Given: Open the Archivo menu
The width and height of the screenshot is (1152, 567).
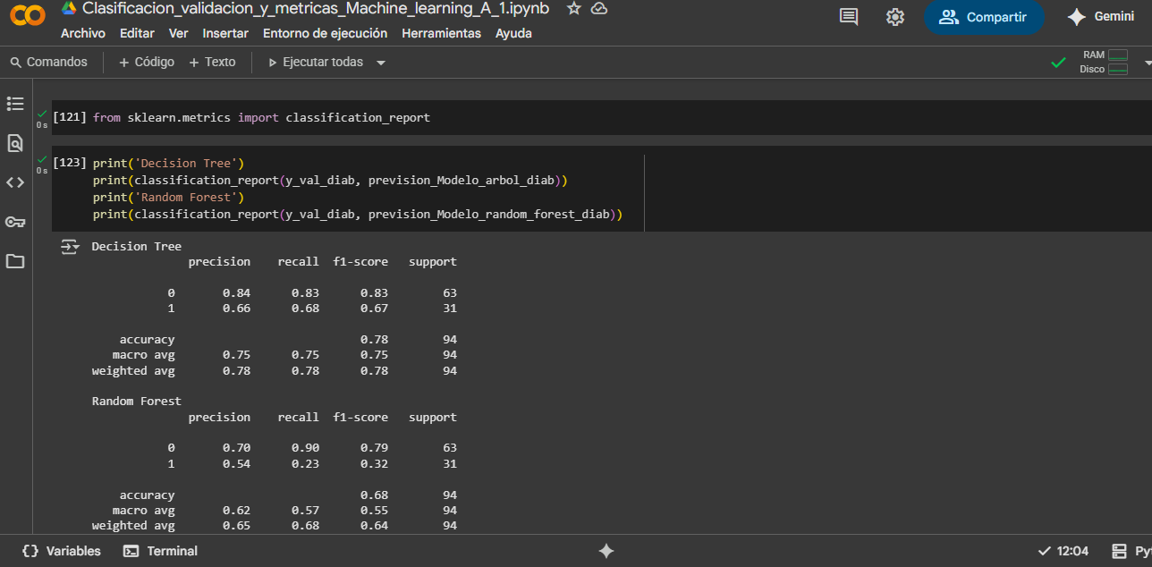Looking at the screenshot, I should coord(83,33).
